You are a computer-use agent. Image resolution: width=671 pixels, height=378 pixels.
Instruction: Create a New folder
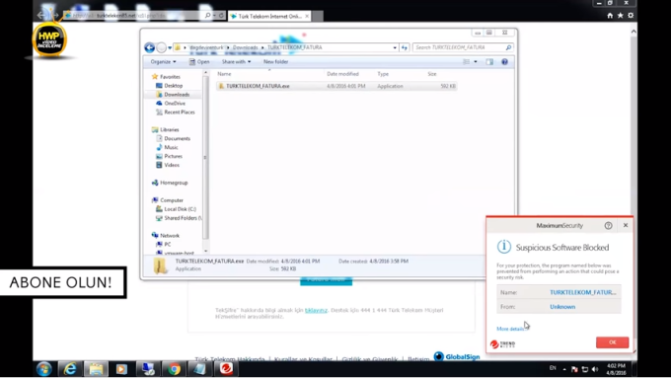(x=275, y=62)
